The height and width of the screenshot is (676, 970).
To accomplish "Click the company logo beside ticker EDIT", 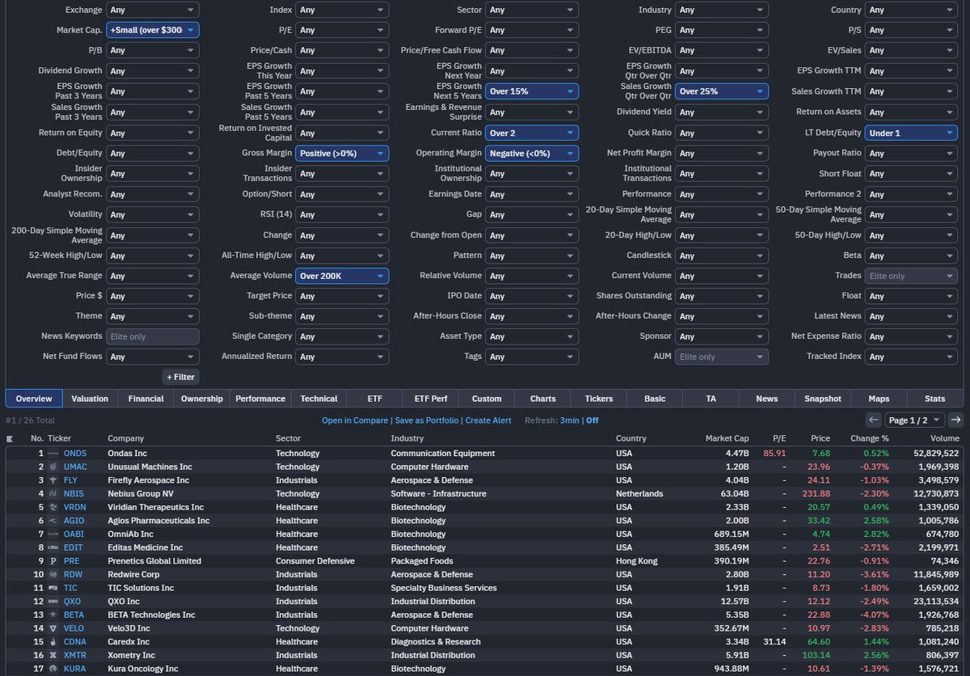I will (53, 547).
